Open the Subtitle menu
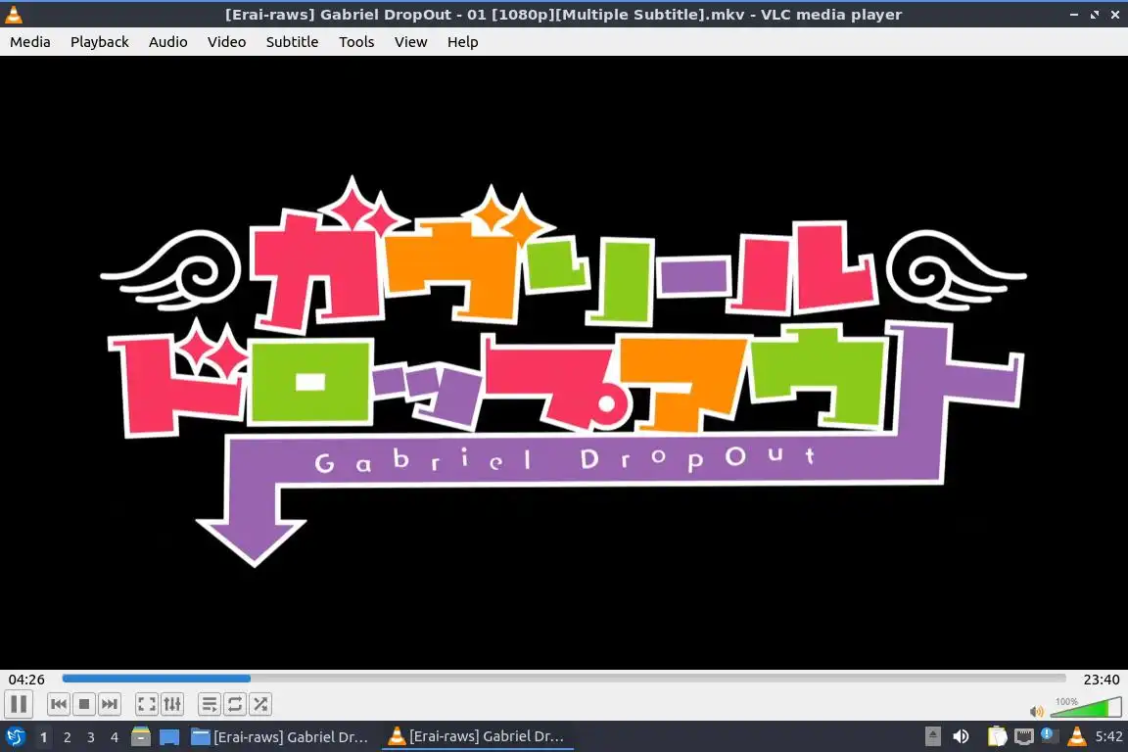Image resolution: width=1128 pixels, height=752 pixels. tap(292, 42)
